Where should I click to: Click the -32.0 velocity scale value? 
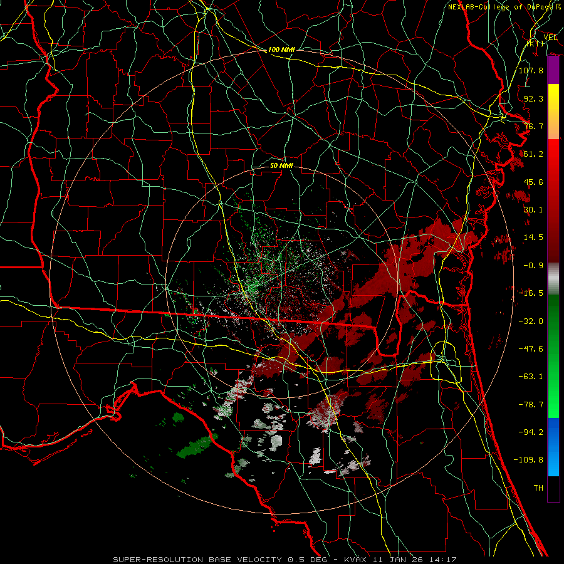pyautogui.click(x=531, y=321)
